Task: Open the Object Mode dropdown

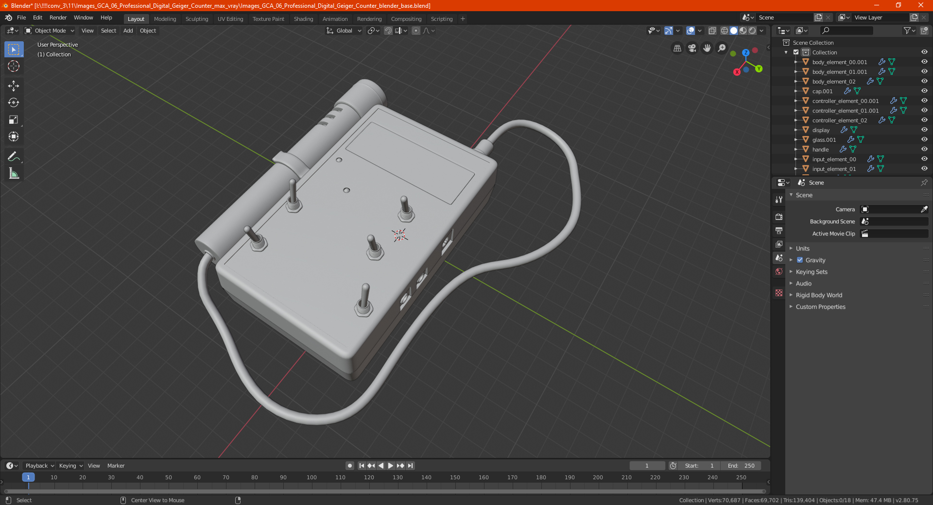Action: pyautogui.click(x=50, y=31)
